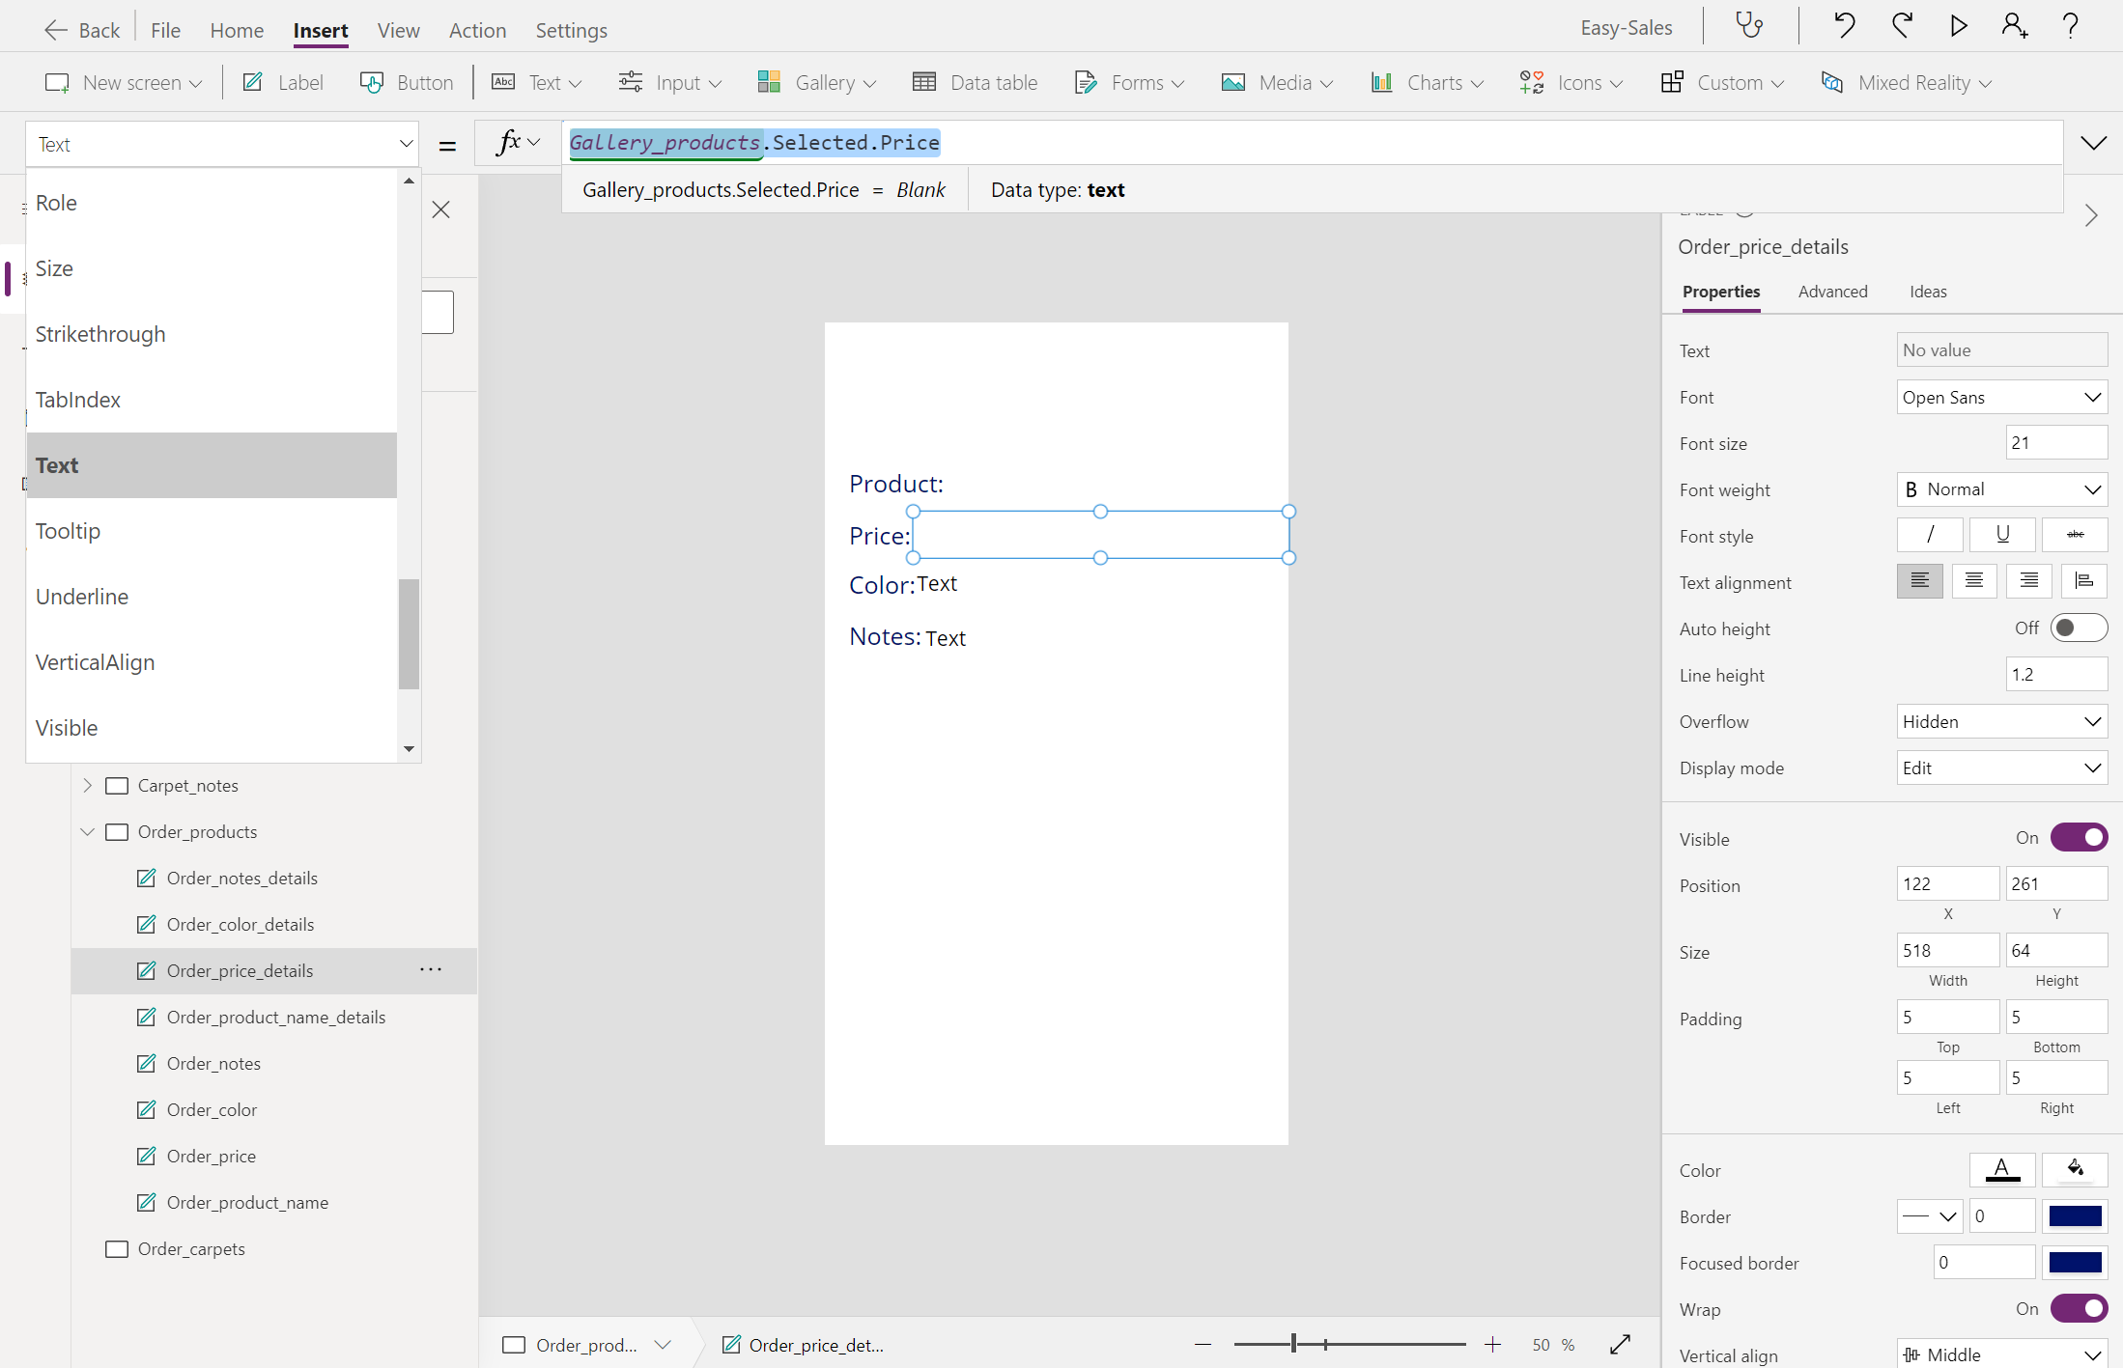
Task: Switch to Ideas tab
Action: (1928, 292)
